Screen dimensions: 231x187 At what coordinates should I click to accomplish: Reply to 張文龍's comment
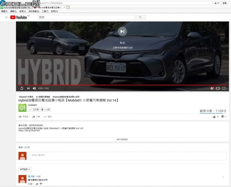tap(30, 184)
